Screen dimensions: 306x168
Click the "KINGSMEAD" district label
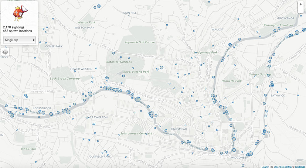pos(179,129)
